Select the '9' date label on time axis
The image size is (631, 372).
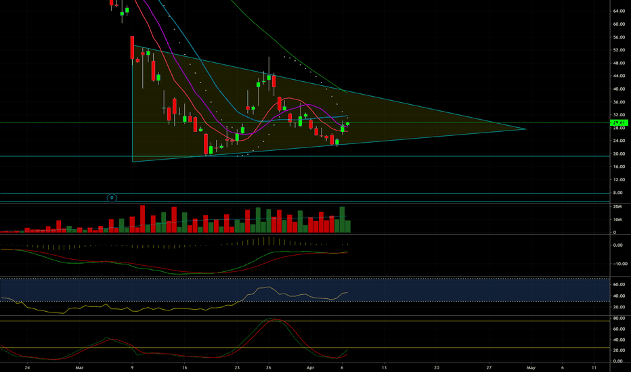132,367
